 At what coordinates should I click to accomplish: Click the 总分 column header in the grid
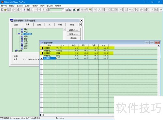tap(104, 45)
